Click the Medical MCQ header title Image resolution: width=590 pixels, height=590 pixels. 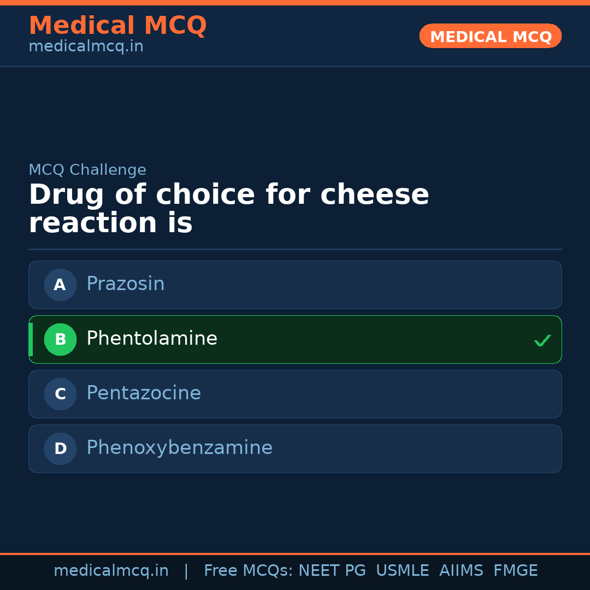tap(117, 26)
